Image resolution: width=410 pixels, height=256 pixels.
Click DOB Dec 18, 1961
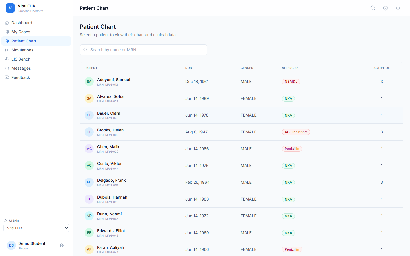coord(197,82)
